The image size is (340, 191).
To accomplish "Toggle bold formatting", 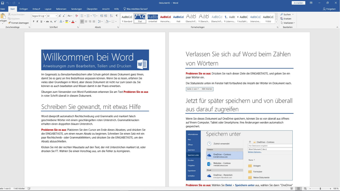I will pos(34,21).
